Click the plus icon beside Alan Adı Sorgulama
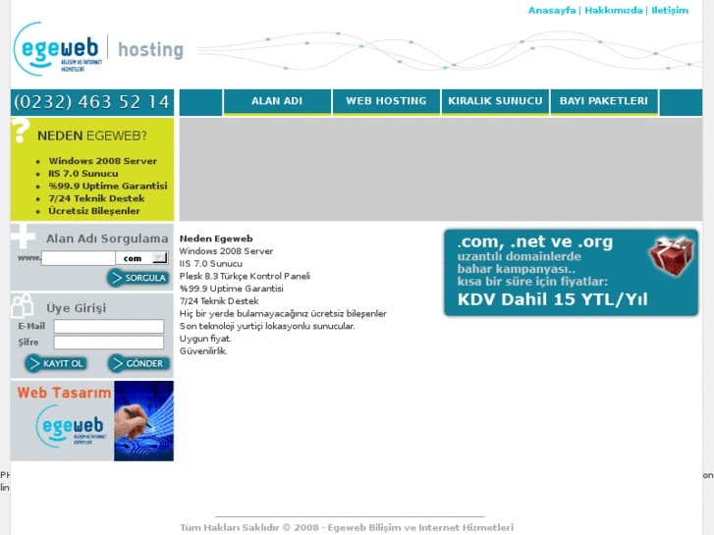Viewport: 714px width, 535px height. click(x=23, y=236)
